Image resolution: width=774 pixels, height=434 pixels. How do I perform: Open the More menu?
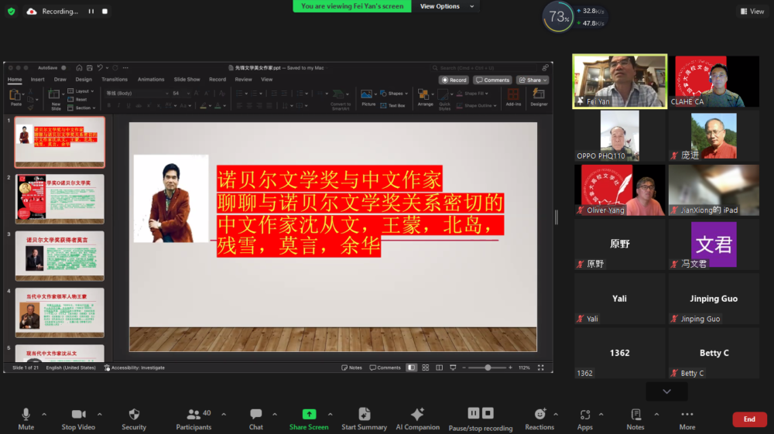point(687,415)
